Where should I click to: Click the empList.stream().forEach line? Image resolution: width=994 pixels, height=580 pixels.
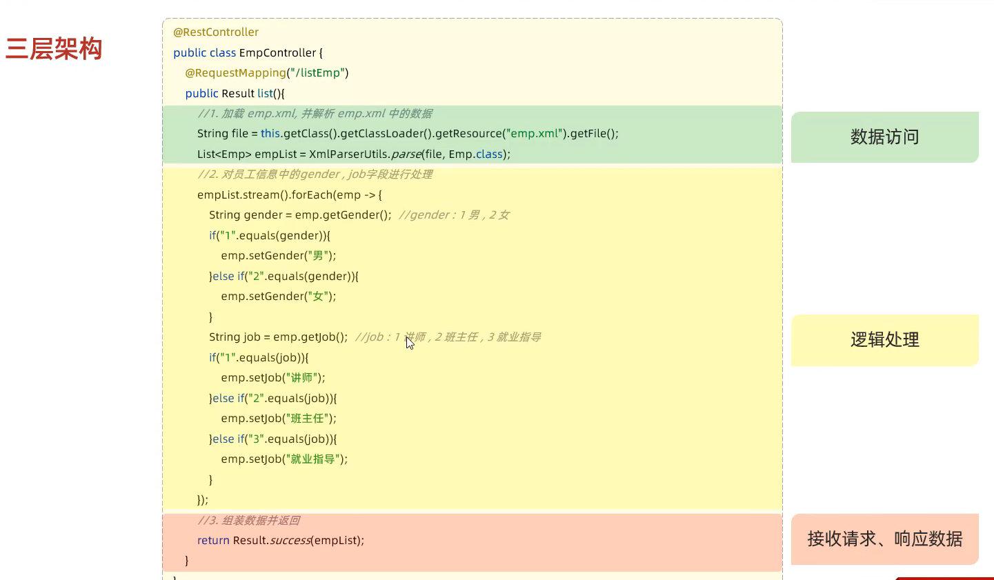tap(289, 195)
